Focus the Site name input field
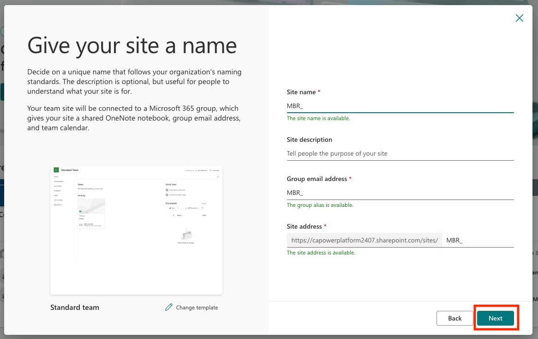 400,106
